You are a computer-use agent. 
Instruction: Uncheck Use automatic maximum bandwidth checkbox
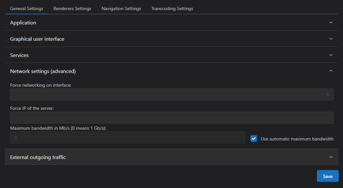[254, 138]
